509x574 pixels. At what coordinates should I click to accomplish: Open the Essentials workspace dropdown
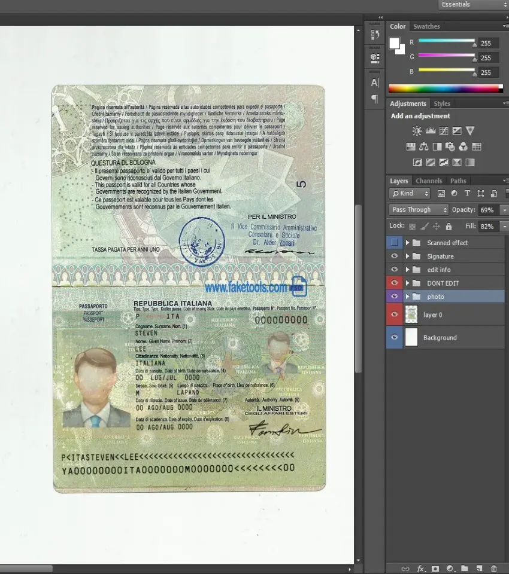click(472, 5)
